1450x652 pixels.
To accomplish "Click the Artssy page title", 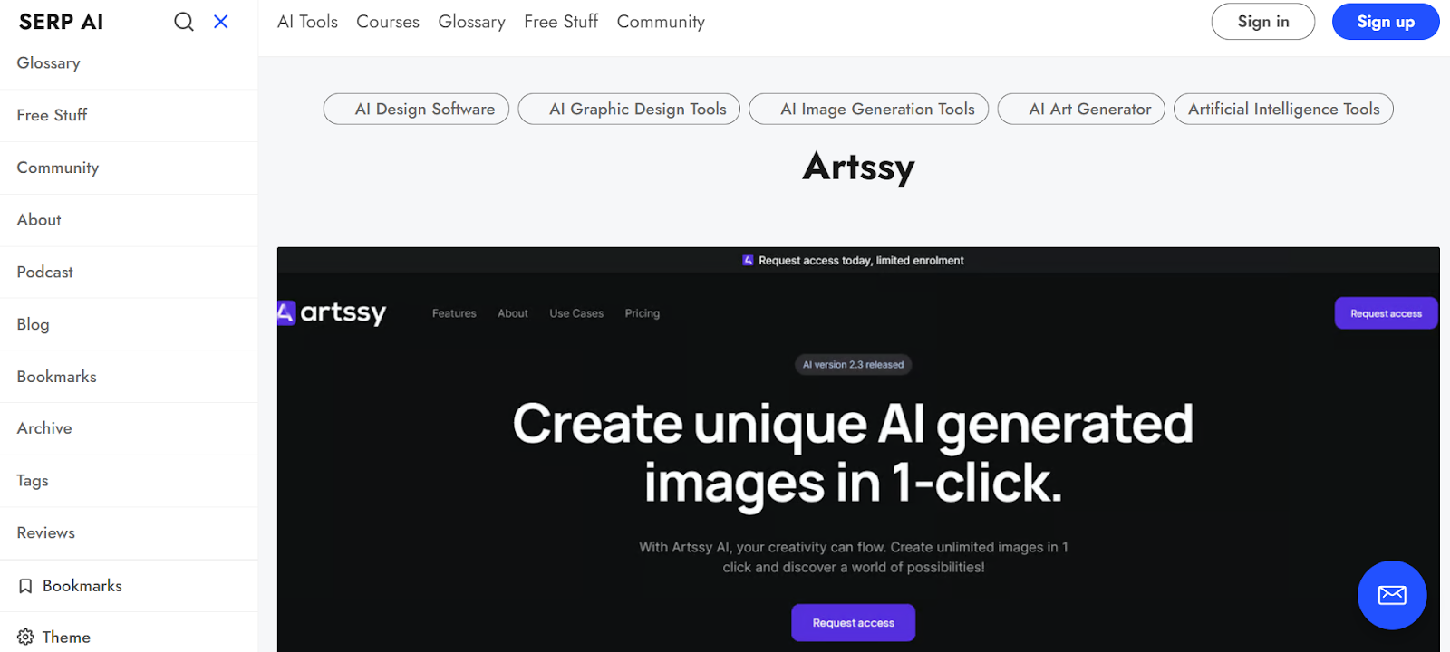I will 858,168.
